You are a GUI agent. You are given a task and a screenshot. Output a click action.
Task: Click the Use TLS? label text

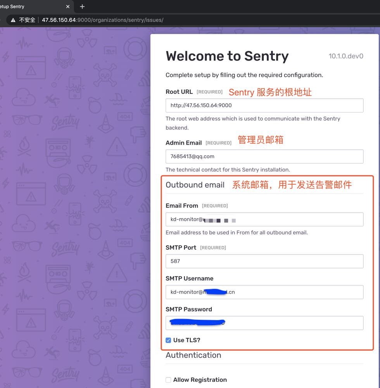tap(187, 340)
